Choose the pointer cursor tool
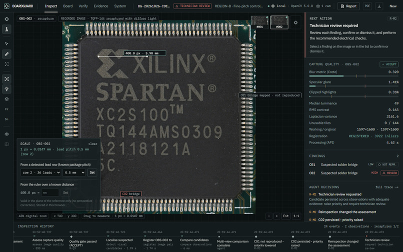Screen dimensions: 403x252 click(x=6, y=44)
